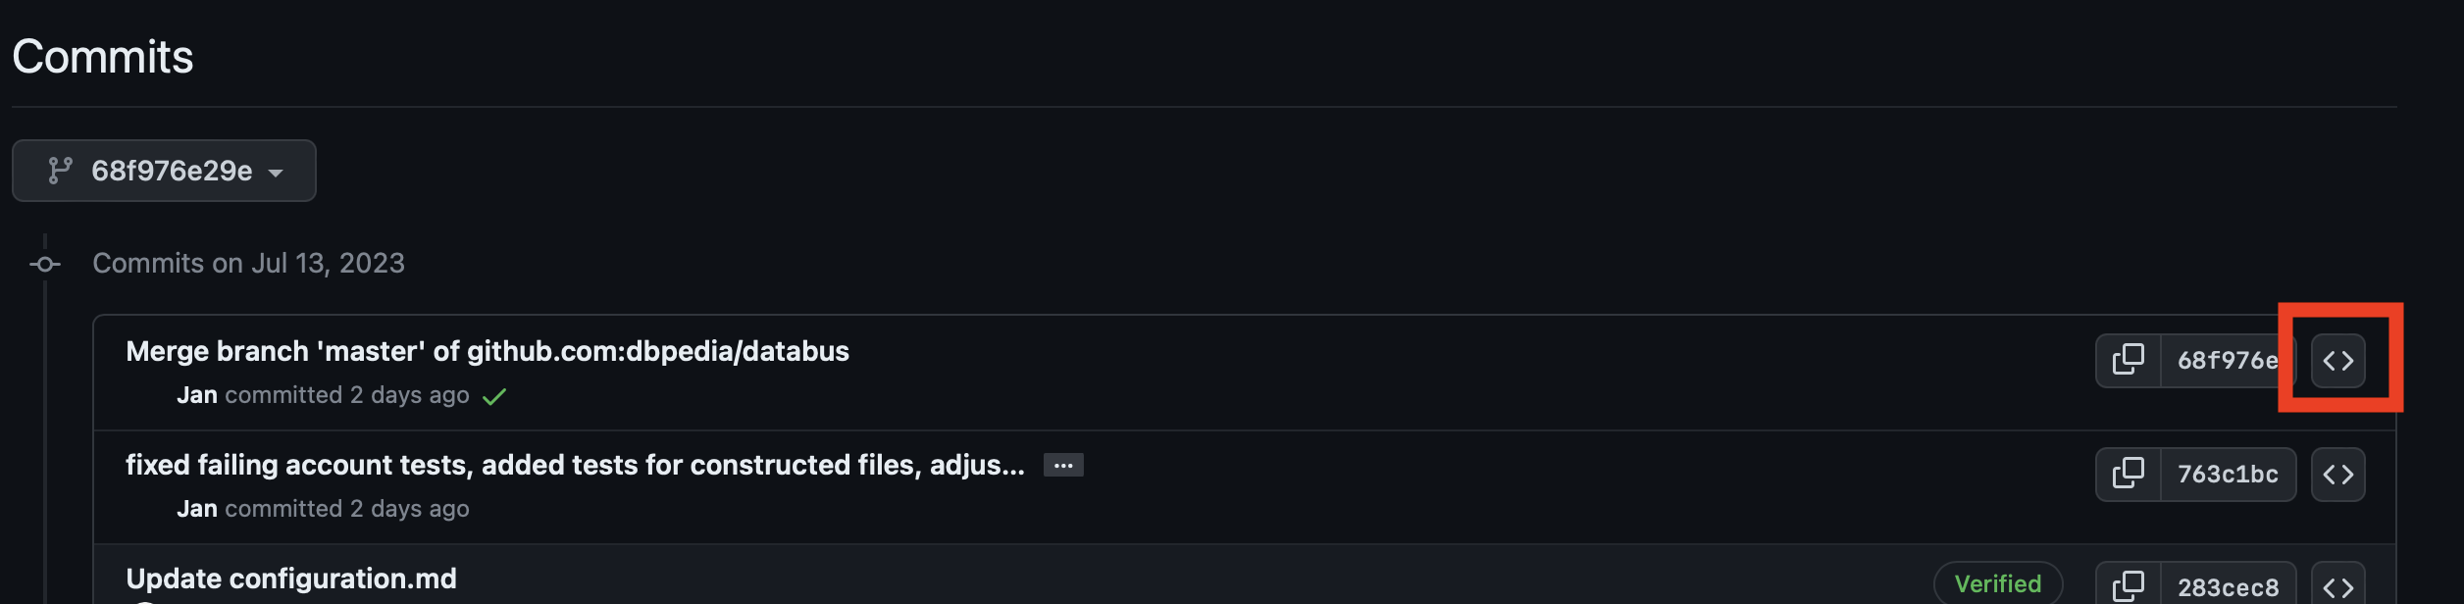2464x604 pixels.
Task: Open commit hash 283cec8
Action: point(2228,586)
